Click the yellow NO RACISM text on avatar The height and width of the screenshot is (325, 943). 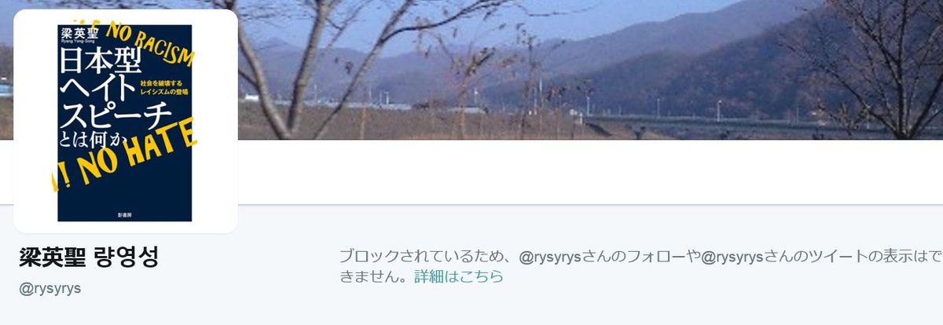click(159, 46)
